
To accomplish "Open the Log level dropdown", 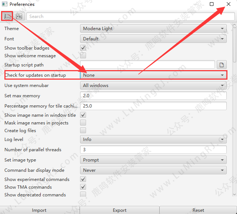I will point(153,139).
